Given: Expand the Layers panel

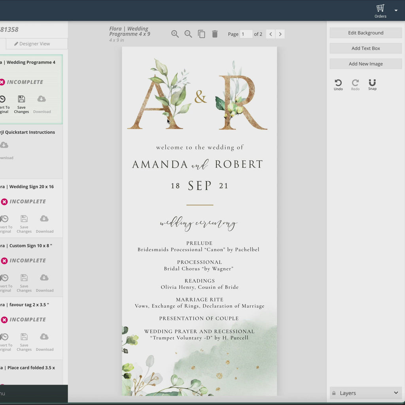Looking at the screenshot, I should pyautogui.click(x=365, y=393).
